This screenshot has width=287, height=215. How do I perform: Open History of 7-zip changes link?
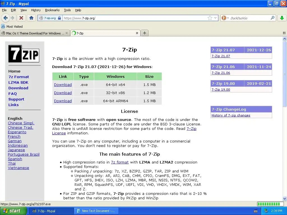(231, 115)
